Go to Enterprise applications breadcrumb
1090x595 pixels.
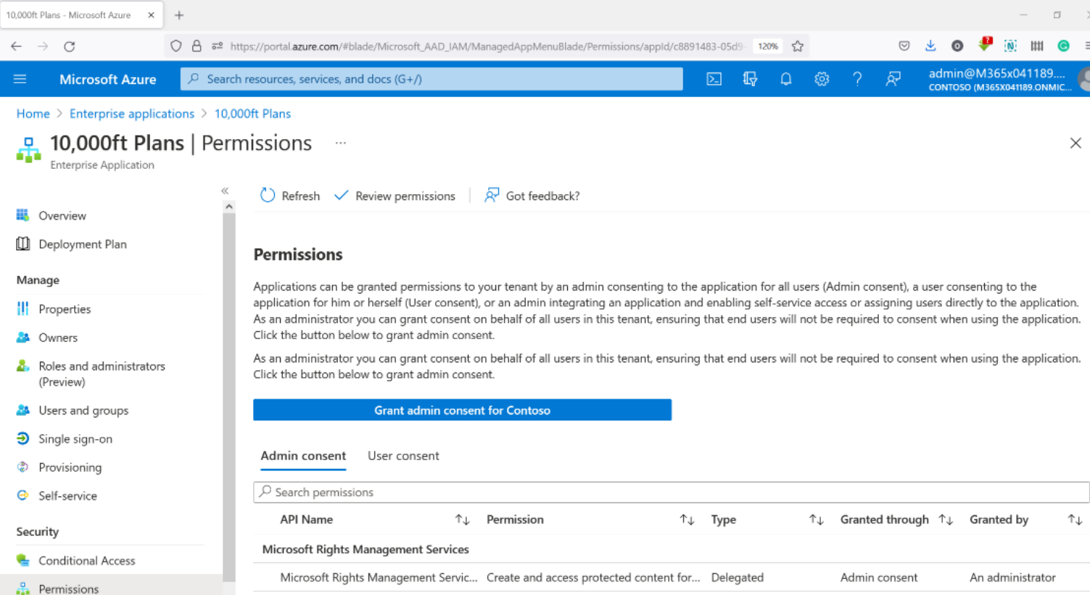[132, 114]
